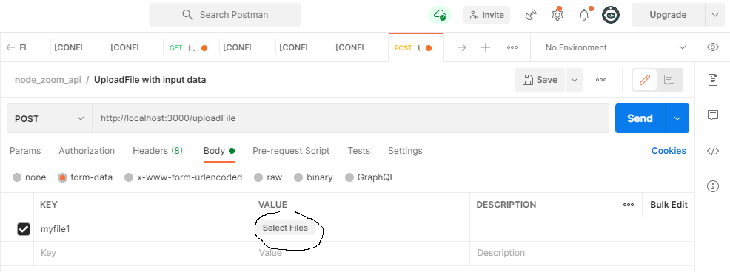Expand the Send button dropdown arrow
Screen dimensions: 730x272
tap(677, 118)
